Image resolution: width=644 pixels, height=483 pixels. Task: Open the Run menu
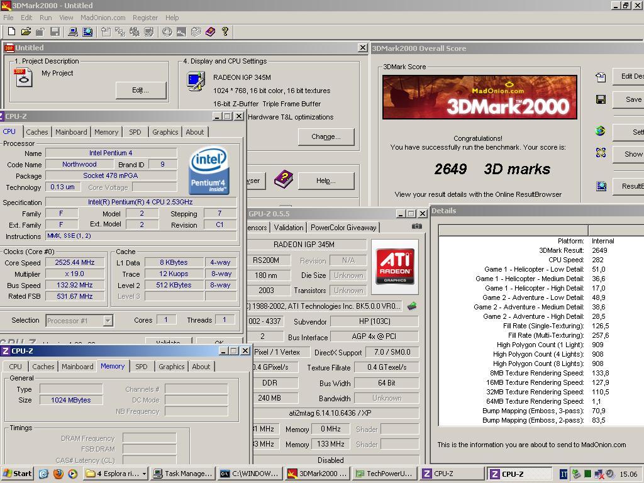coord(45,18)
